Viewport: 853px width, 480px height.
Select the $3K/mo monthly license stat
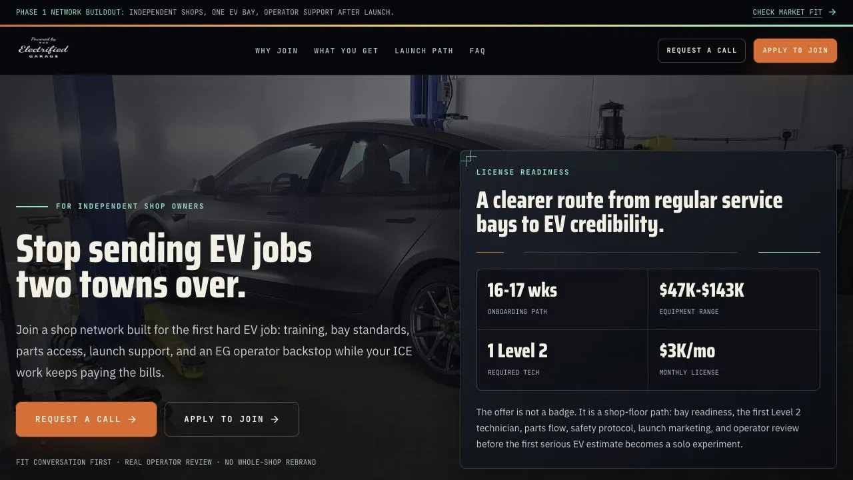click(734, 360)
